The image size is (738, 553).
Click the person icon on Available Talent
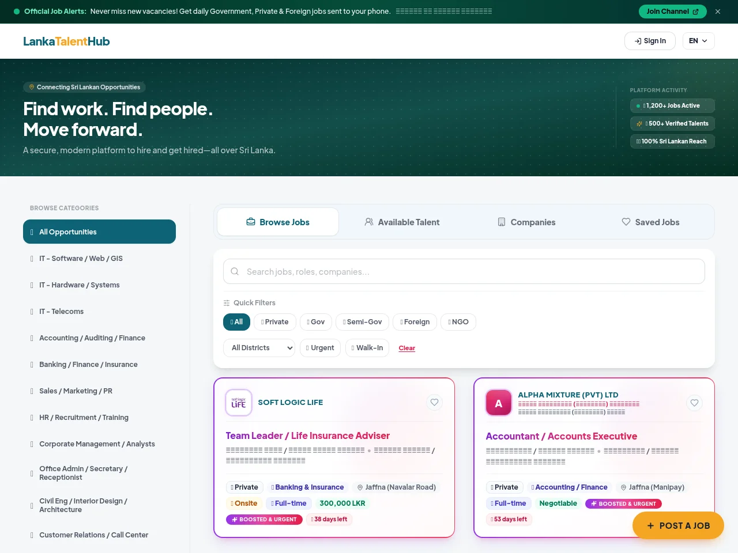tap(369, 222)
